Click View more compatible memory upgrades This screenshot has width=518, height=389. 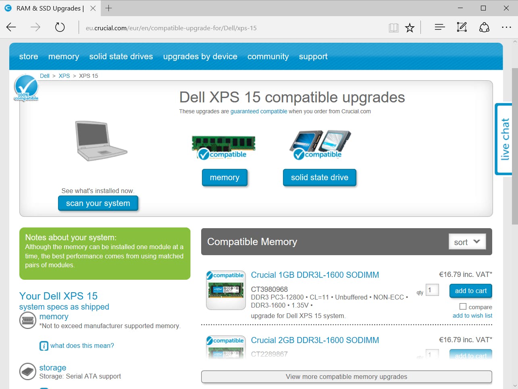tap(347, 377)
